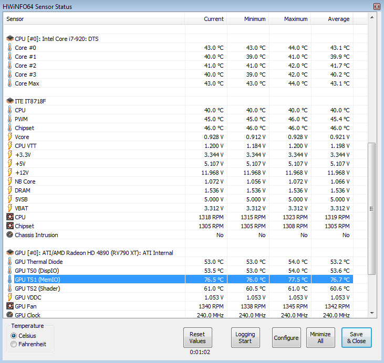
Task: Click the chip icon of CPU [#0] Intel Core i7-920
Action: [x=10, y=38]
